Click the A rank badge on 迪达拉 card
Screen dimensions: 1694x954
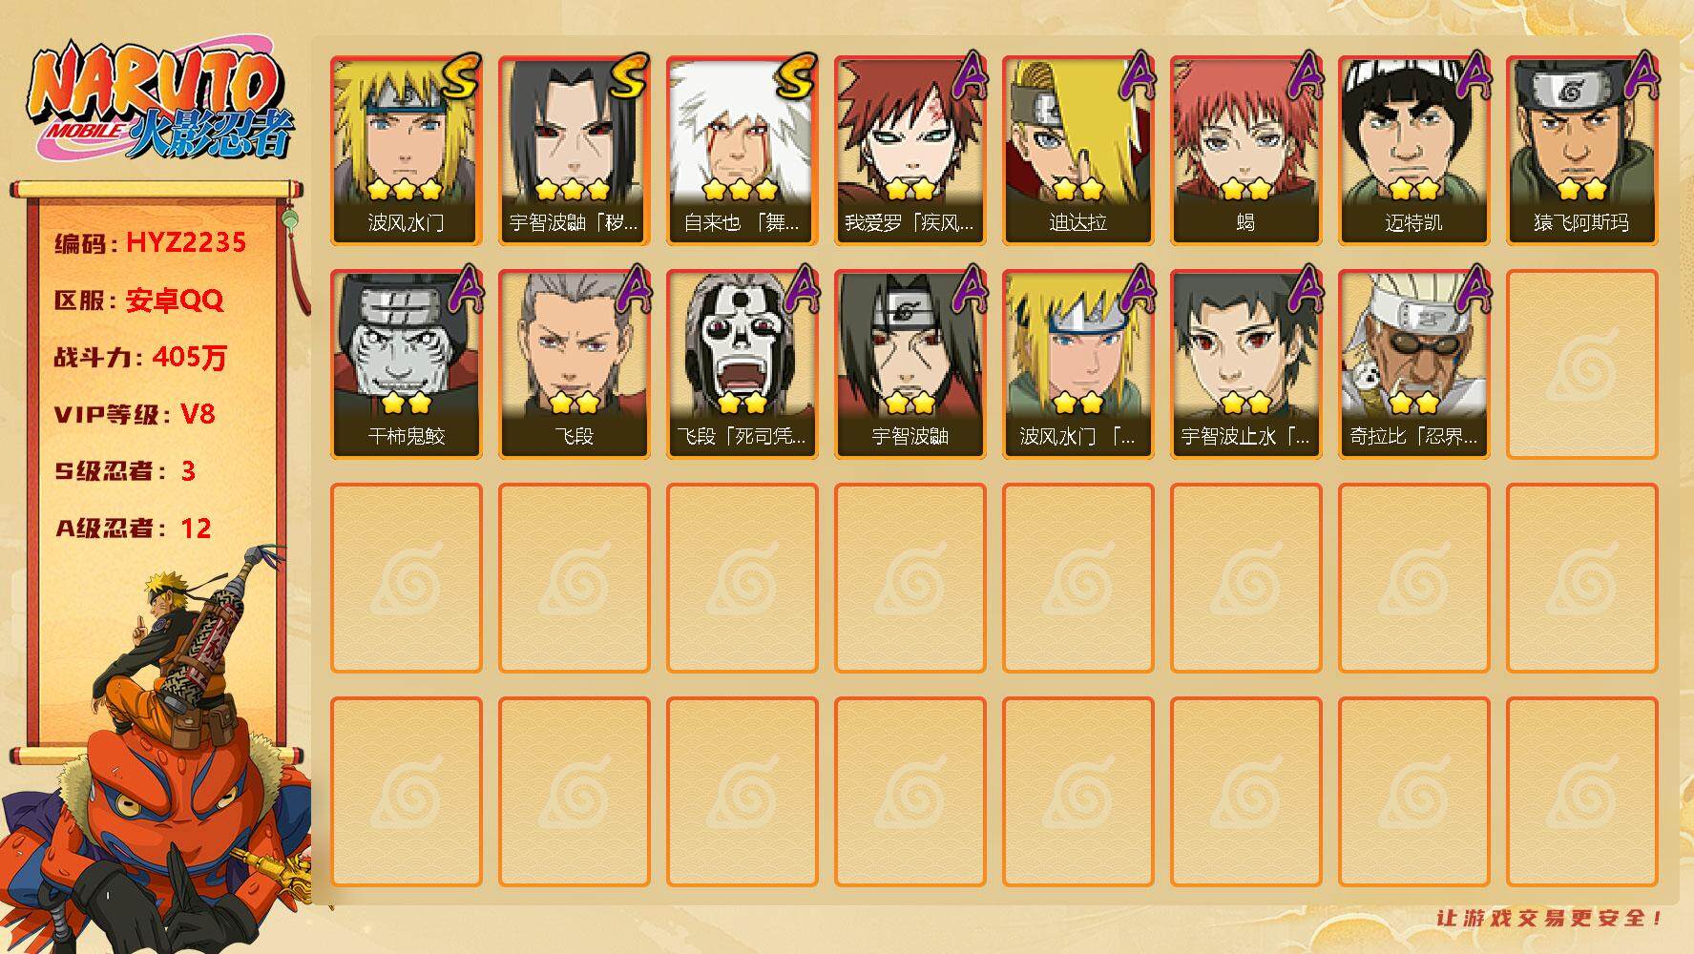(1137, 74)
